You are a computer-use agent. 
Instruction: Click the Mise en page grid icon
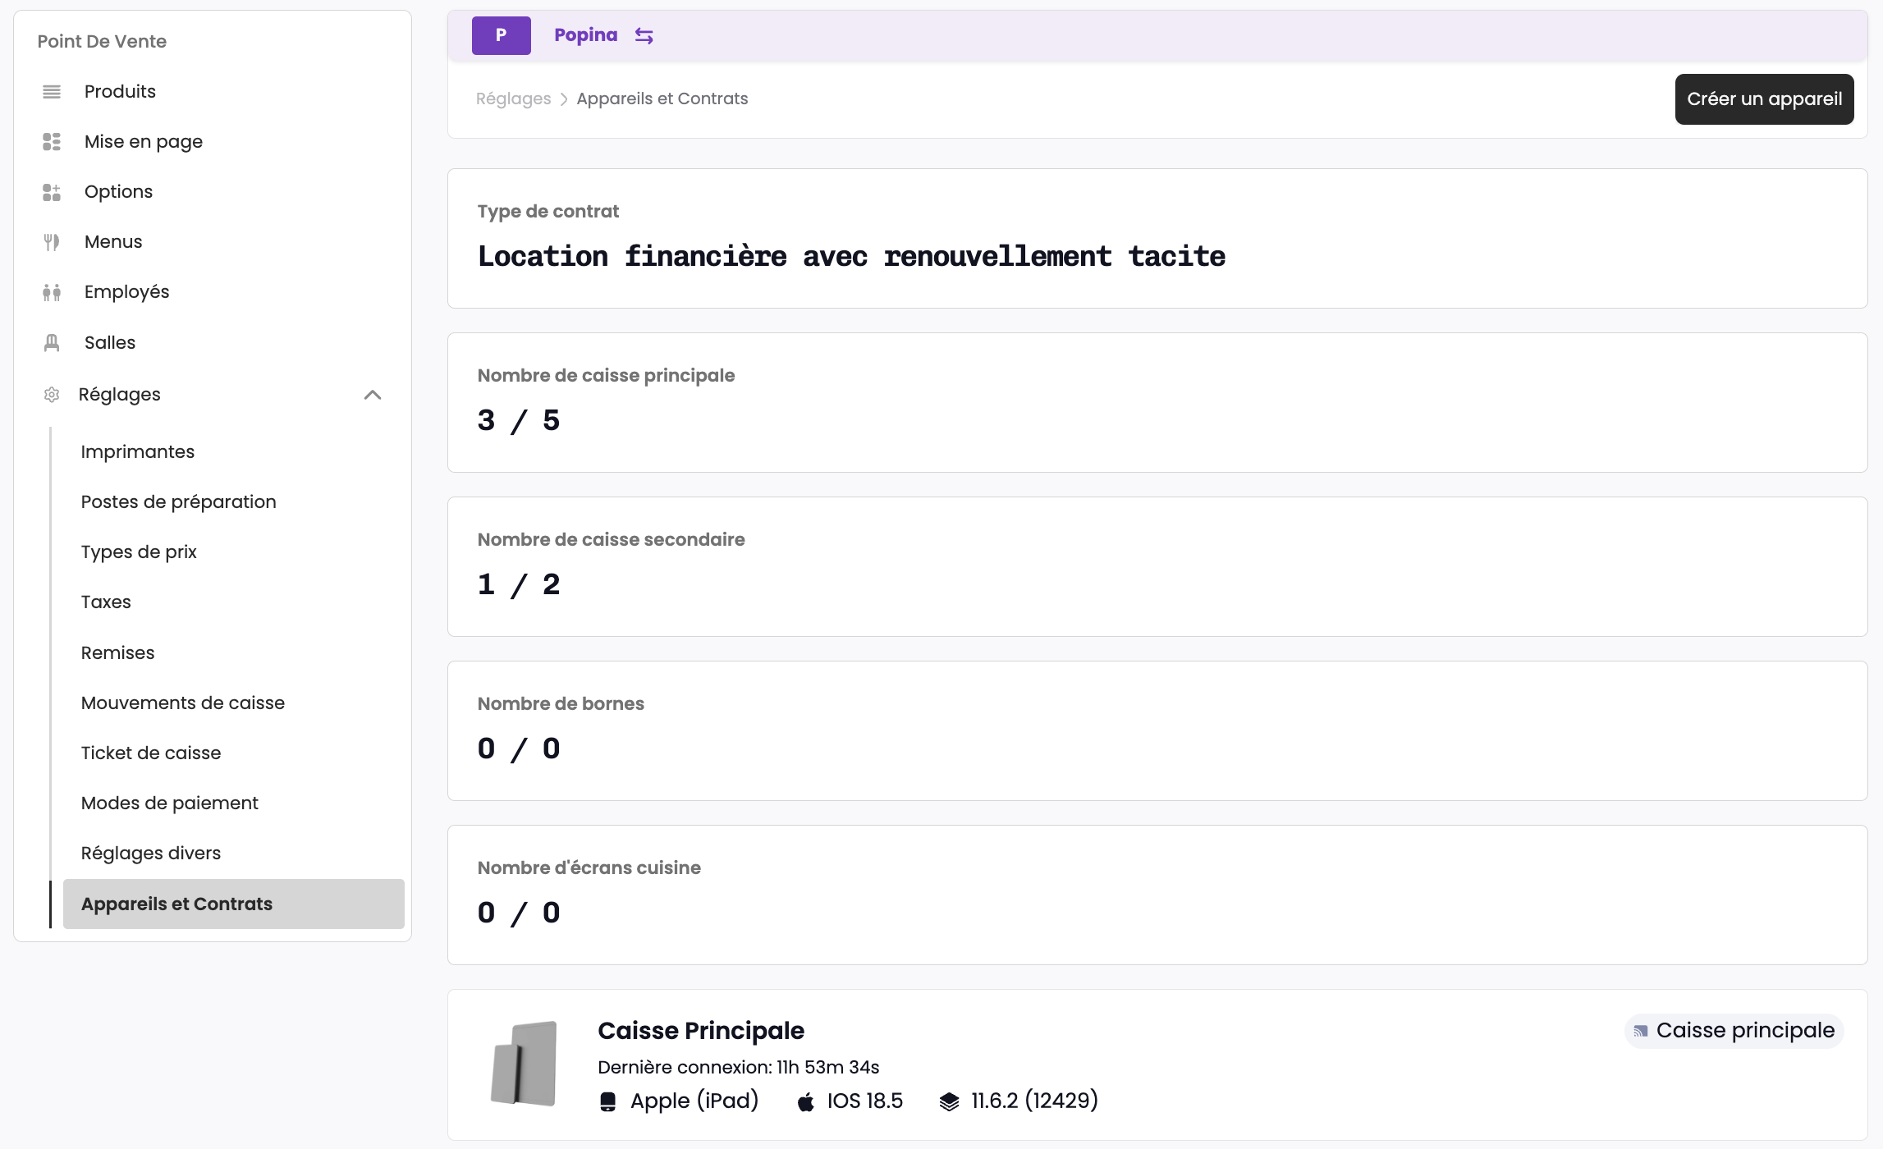coord(52,141)
